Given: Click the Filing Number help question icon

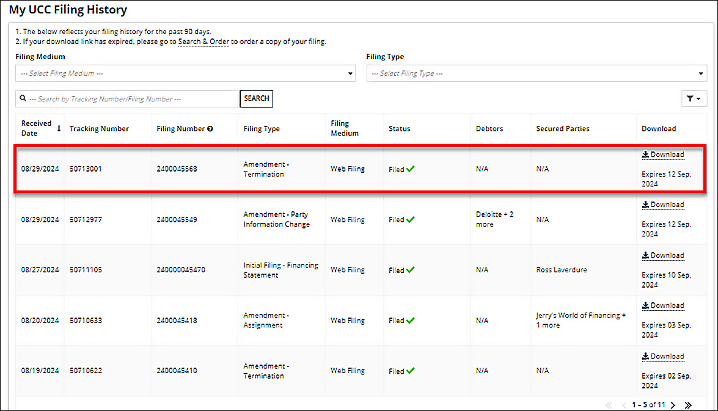Looking at the screenshot, I should click(210, 129).
